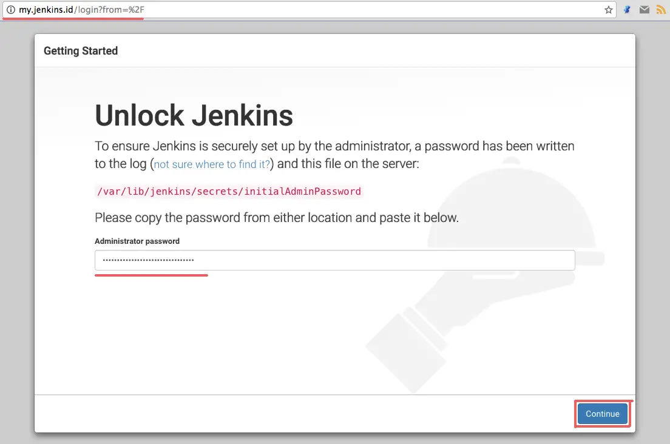The width and height of the screenshot is (670, 444).
Task: Click the 'Getting Started' header title
Action: [x=81, y=51]
